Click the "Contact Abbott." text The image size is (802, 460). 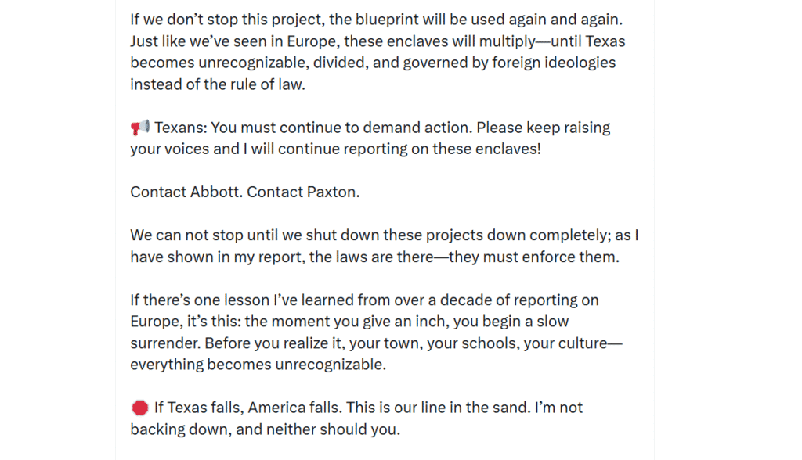point(186,192)
